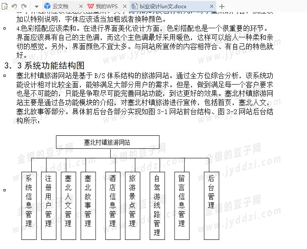Image resolution: width=307 pixels, height=249 pixels.
Task: Click paragraph marker beside 塞北村镇旅游网站是基于
Action: (4, 76)
